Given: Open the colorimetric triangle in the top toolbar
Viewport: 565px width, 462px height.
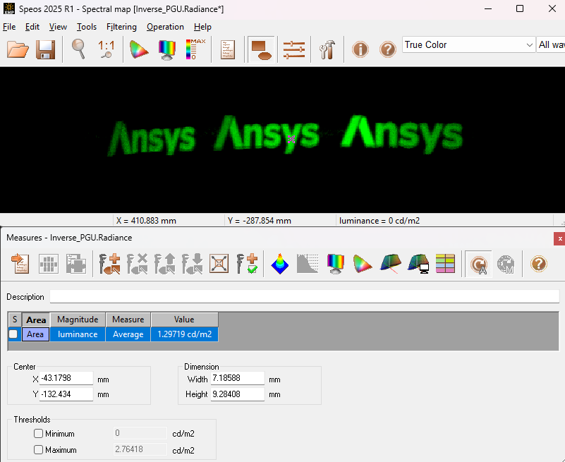Looking at the screenshot, I should [139, 49].
